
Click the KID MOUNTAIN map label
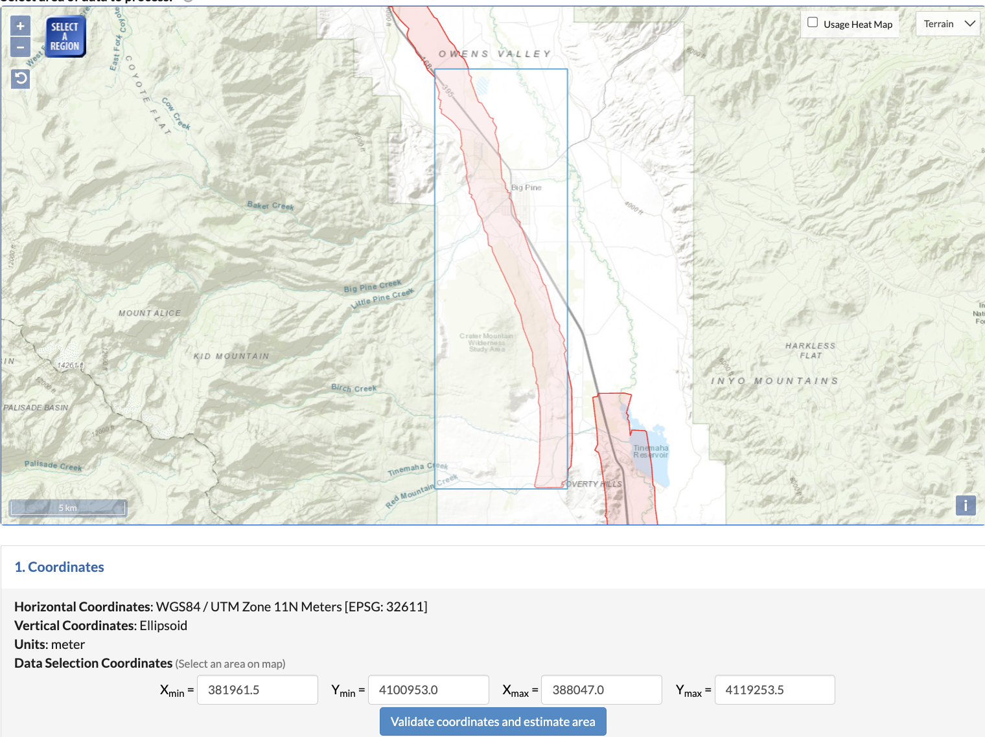pyautogui.click(x=231, y=356)
